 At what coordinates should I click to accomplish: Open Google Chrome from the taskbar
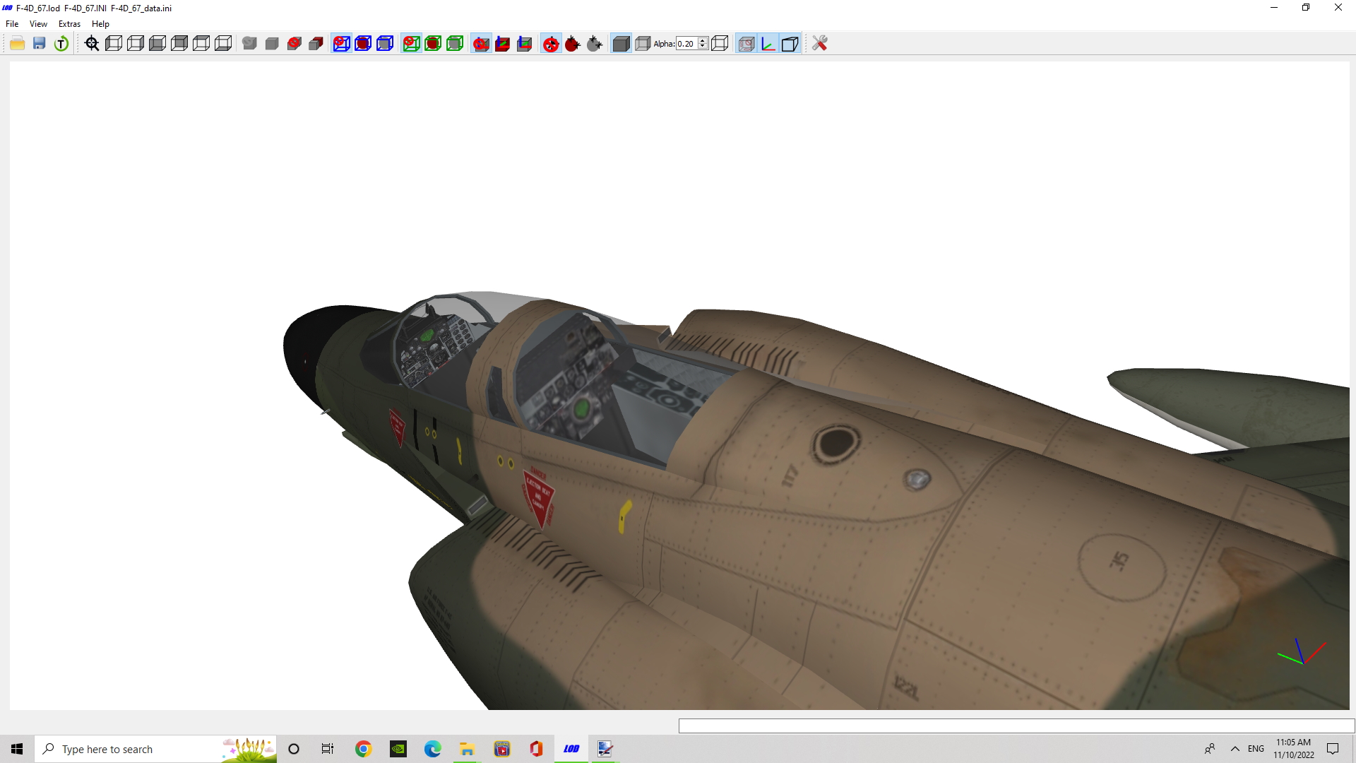click(363, 749)
